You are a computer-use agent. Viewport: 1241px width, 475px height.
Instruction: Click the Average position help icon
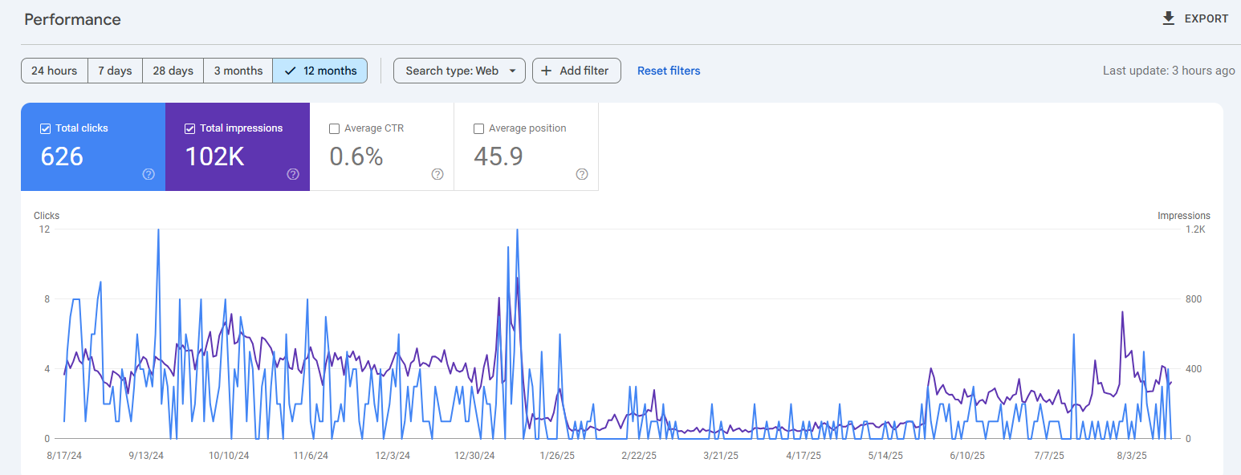581,174
